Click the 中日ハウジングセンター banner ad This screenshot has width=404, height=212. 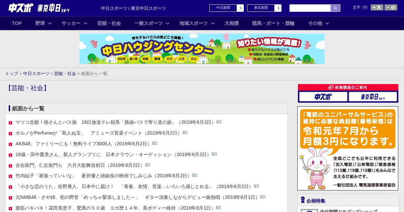pyautogui.click(x=202, y=49)
